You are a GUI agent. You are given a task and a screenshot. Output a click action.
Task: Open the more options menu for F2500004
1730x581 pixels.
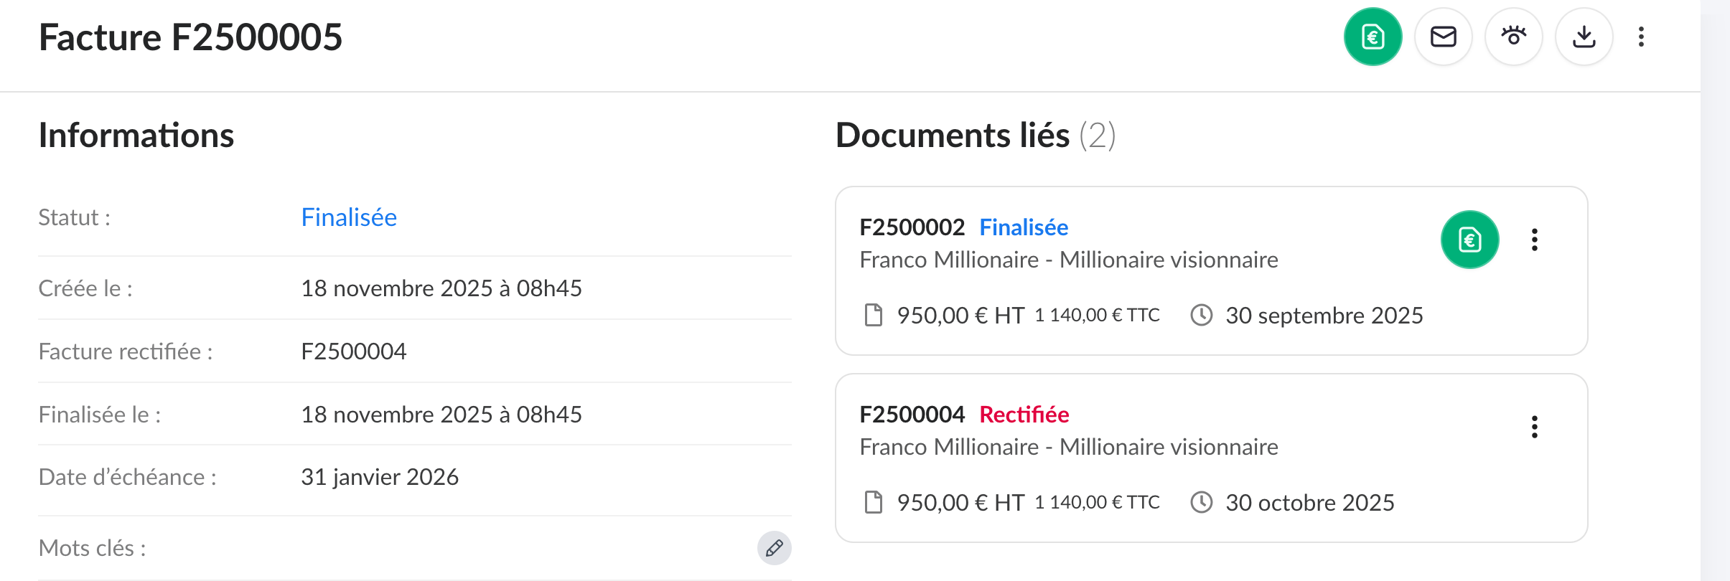(x=1534, y=427)
